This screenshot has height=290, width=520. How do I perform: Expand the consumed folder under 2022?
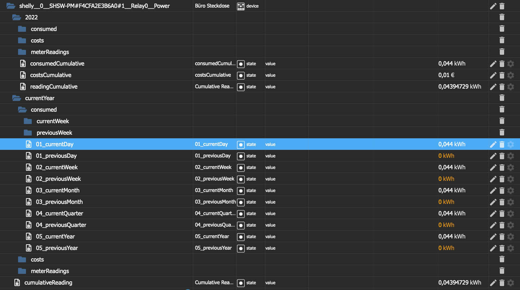pos(22,29)
